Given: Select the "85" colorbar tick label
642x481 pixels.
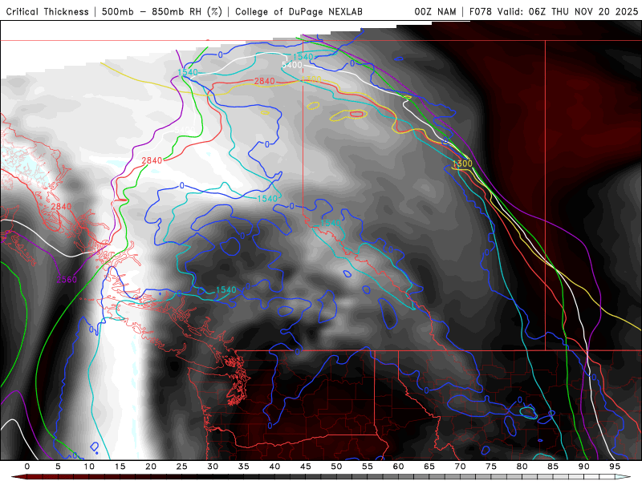Looking at the screenshot, I should click(553, 467).
